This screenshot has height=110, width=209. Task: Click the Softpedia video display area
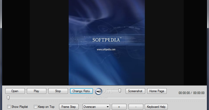tap(107, 43)
